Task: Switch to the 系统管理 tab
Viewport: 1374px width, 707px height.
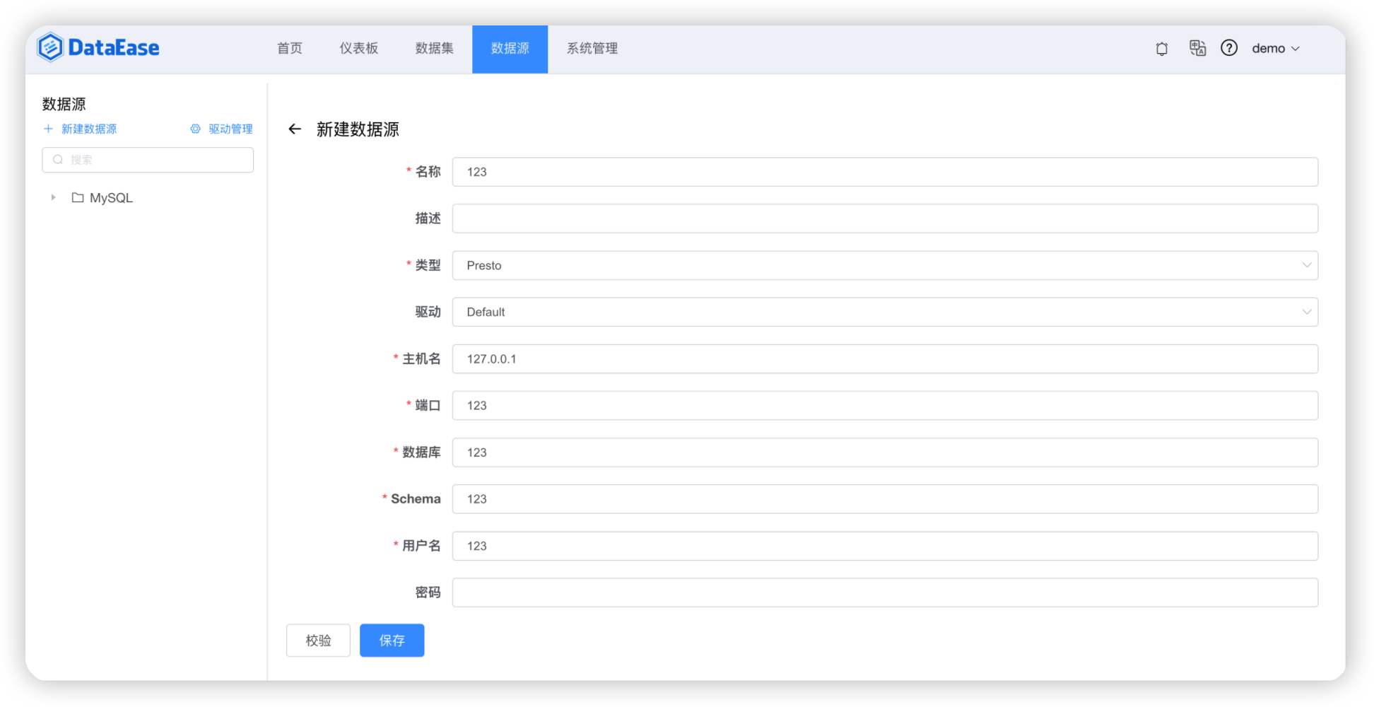Action: point(591,48)
